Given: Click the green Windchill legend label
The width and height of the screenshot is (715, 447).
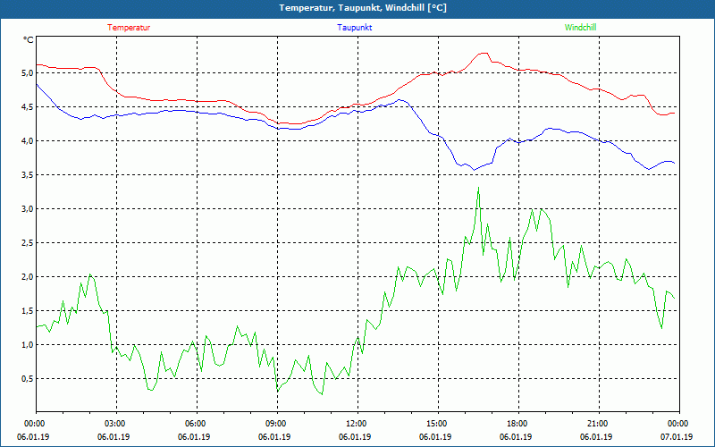Looking at the screenshot, I should pyautogui.click(x=580, y=28).
